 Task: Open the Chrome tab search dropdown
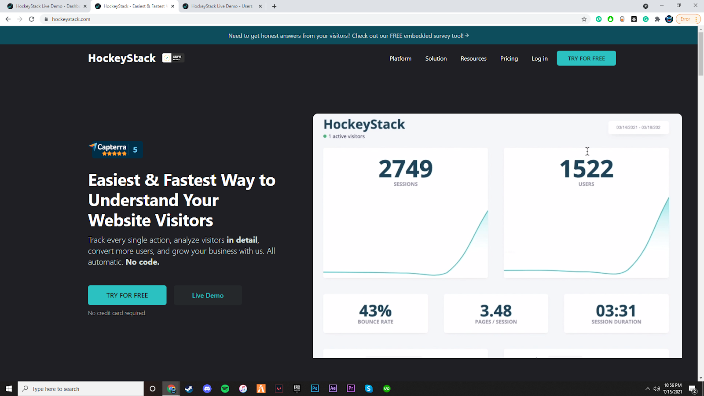(645, 6)
